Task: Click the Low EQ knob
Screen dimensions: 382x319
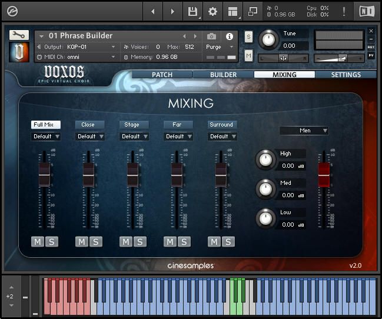Action: pos(265,218)
